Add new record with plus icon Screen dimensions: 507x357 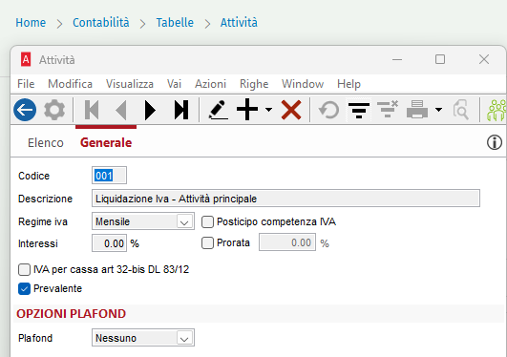(x=247, y=110)
